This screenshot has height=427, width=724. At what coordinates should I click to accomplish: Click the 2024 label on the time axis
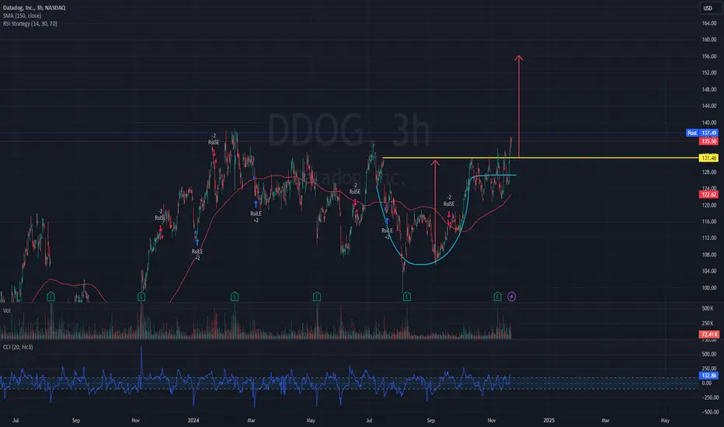(x=193, y=421)
